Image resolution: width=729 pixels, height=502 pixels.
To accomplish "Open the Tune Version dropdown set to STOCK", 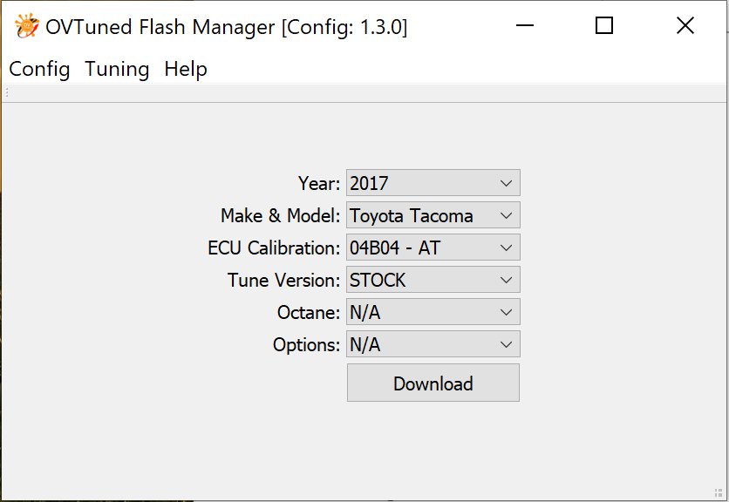I will (x=433, y=280).
